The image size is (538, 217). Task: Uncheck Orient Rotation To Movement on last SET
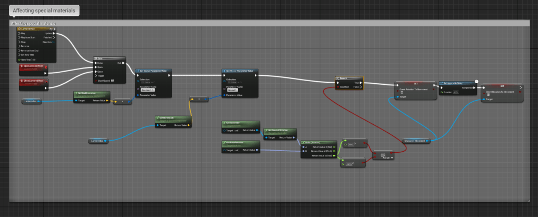pos(489,95)
